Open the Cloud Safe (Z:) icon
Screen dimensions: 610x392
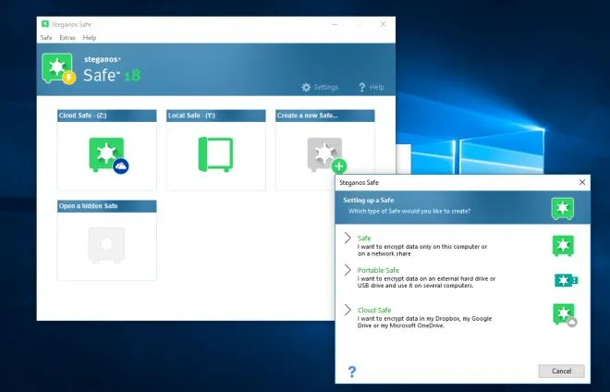click(x=106, y=154)
